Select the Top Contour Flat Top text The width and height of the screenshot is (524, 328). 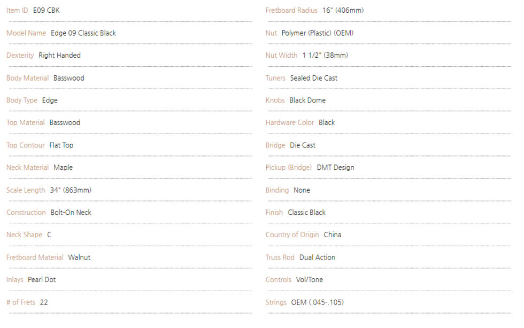coord(61,145)
